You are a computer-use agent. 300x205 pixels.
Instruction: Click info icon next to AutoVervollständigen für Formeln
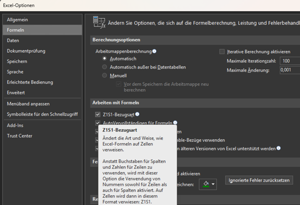pyautogui.click(x=175, y=122)
